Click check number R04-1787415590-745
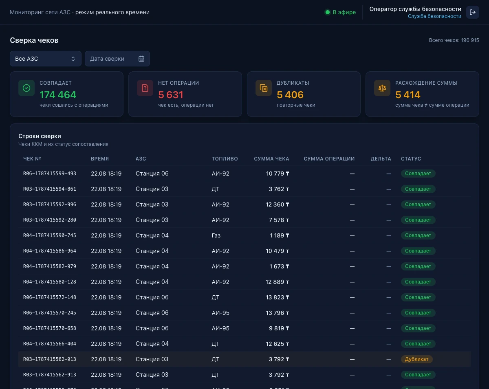The image size is (489, 389). tap(50, 235)
